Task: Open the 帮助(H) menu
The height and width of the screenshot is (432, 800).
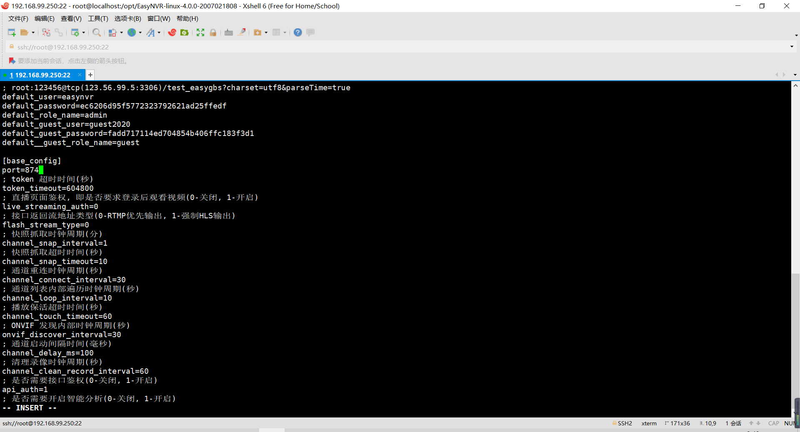Action: (x=187, y=19)
